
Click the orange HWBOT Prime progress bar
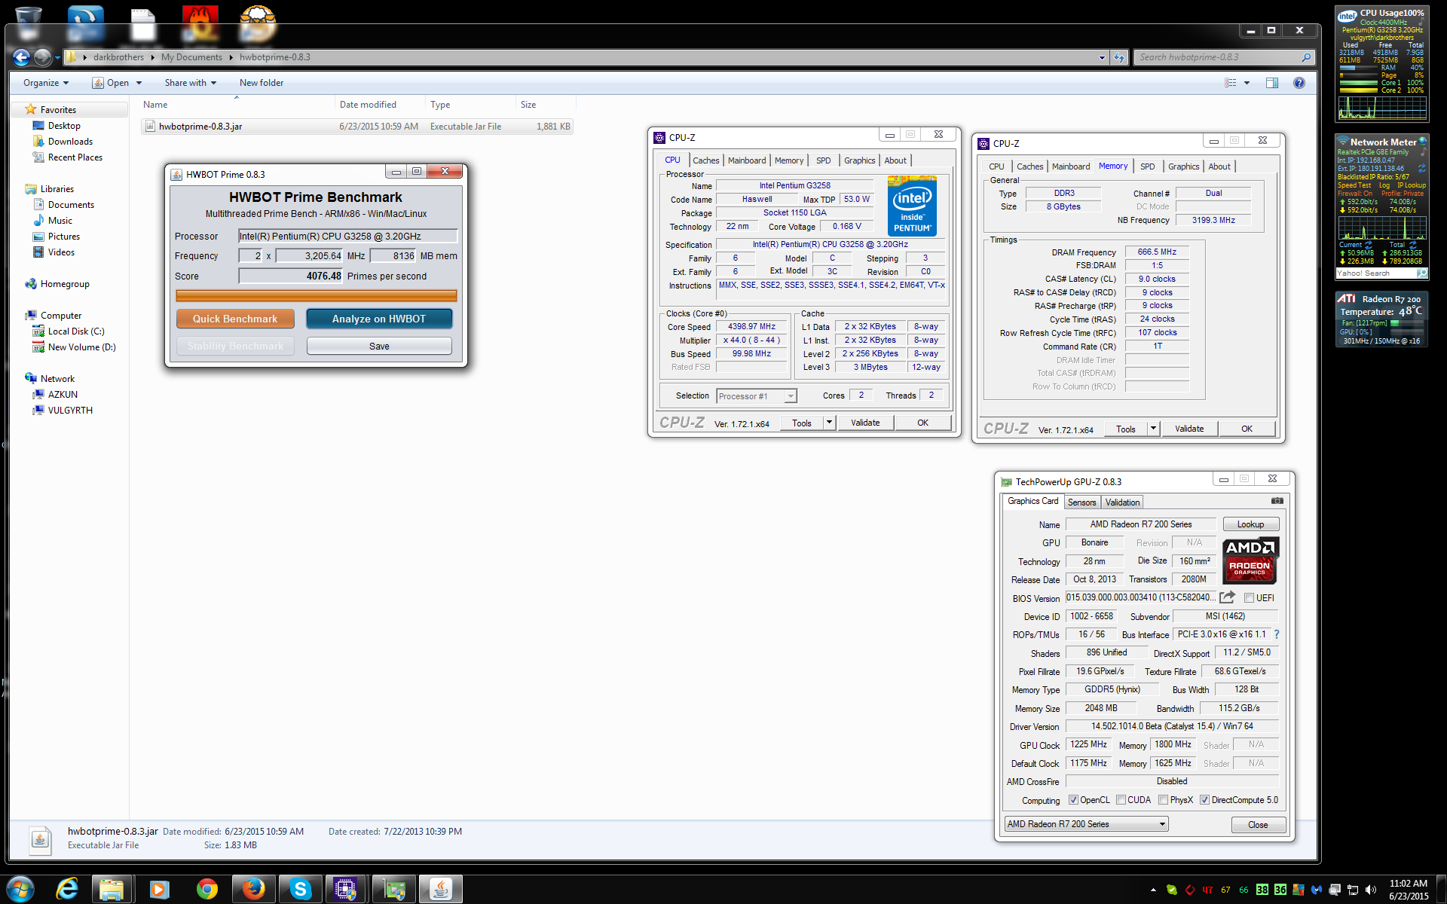click(x=317, y=295)
